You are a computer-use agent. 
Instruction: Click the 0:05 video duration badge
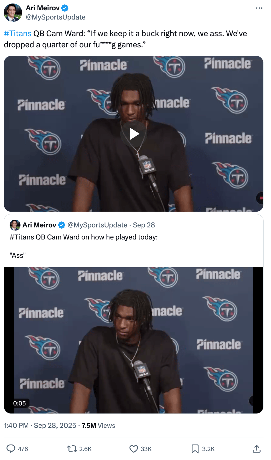coord(19,403)
